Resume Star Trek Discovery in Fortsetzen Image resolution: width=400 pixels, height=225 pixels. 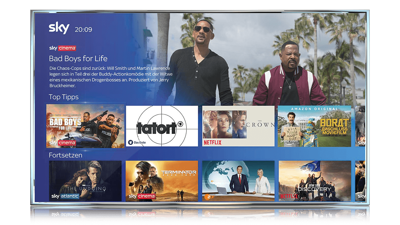click(314, 181)
